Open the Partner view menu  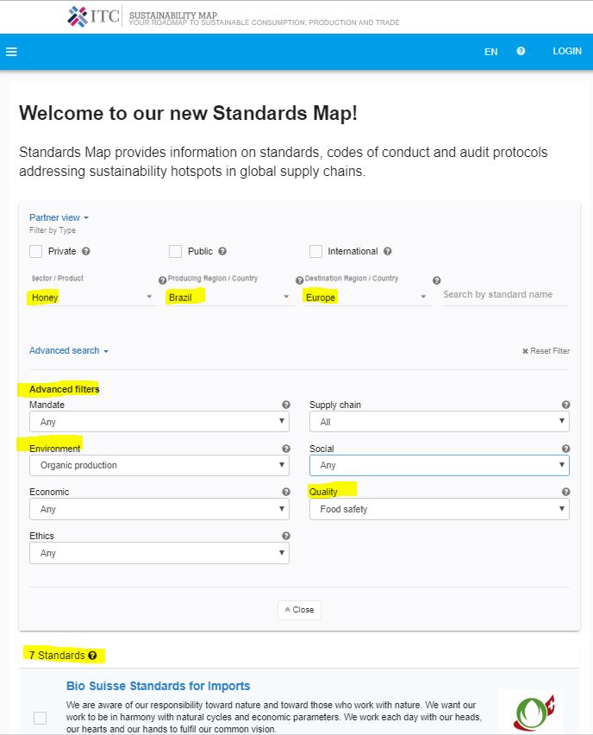tap(59, 218)
